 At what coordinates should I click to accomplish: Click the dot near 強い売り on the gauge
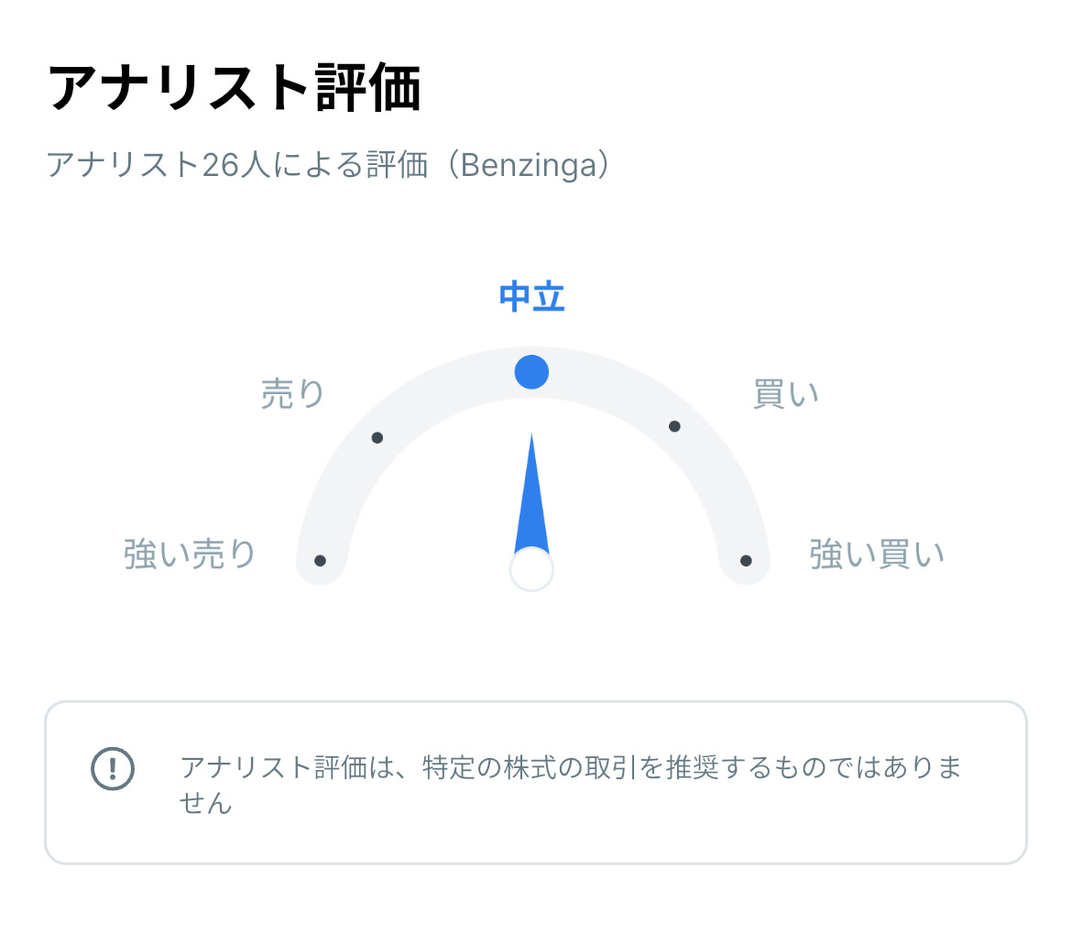[321, 559]
